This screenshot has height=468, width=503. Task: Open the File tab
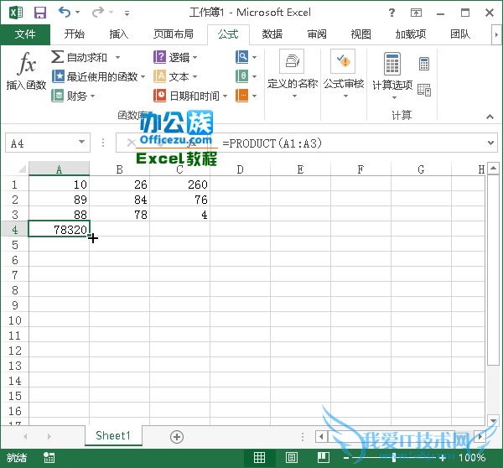(25, 34)
